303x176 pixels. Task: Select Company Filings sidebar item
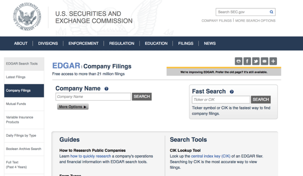click(24, 90)
